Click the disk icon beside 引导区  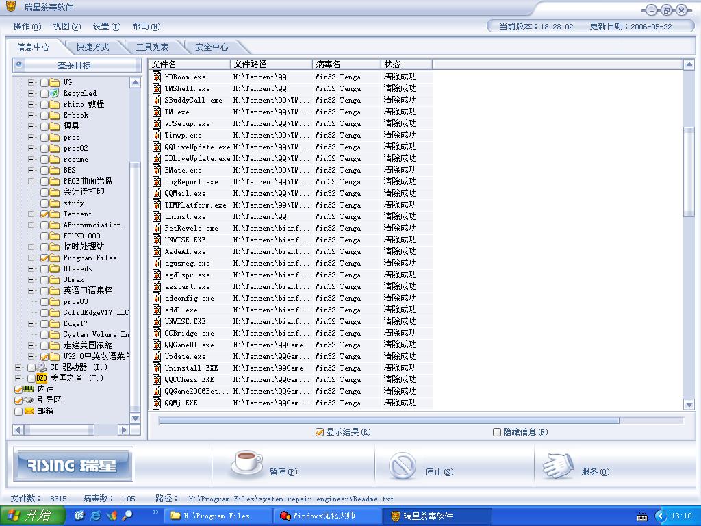coord(29,400)
